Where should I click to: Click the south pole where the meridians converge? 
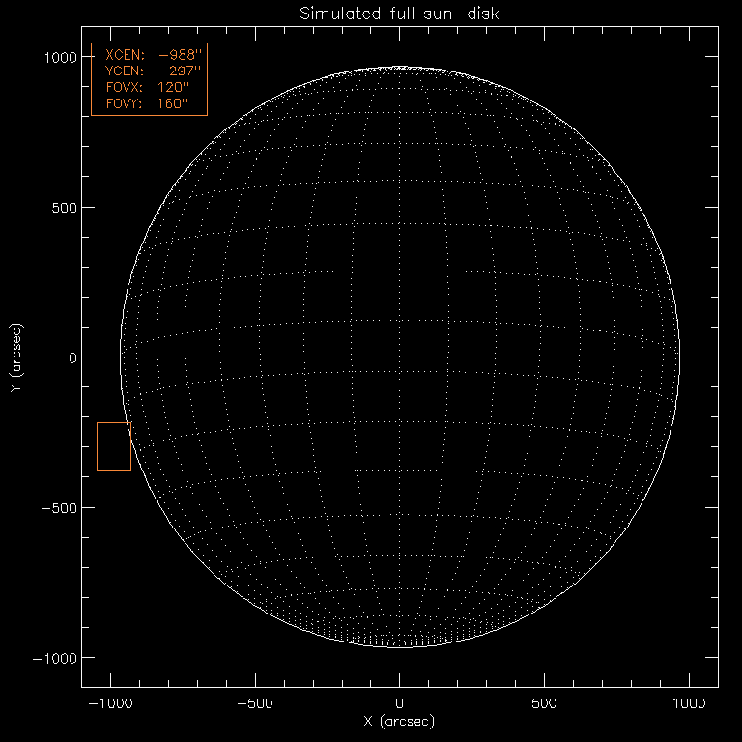(400, 644)
